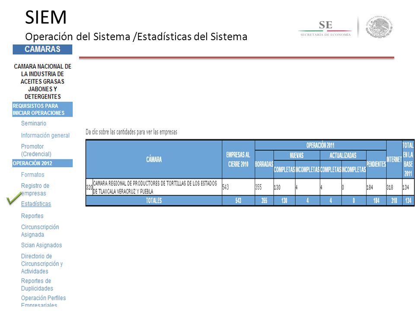The height and width of the screenshot is (311, 415).
Task: Click total 130 in the TOTALES row
Action: click(x=284, y=201)
